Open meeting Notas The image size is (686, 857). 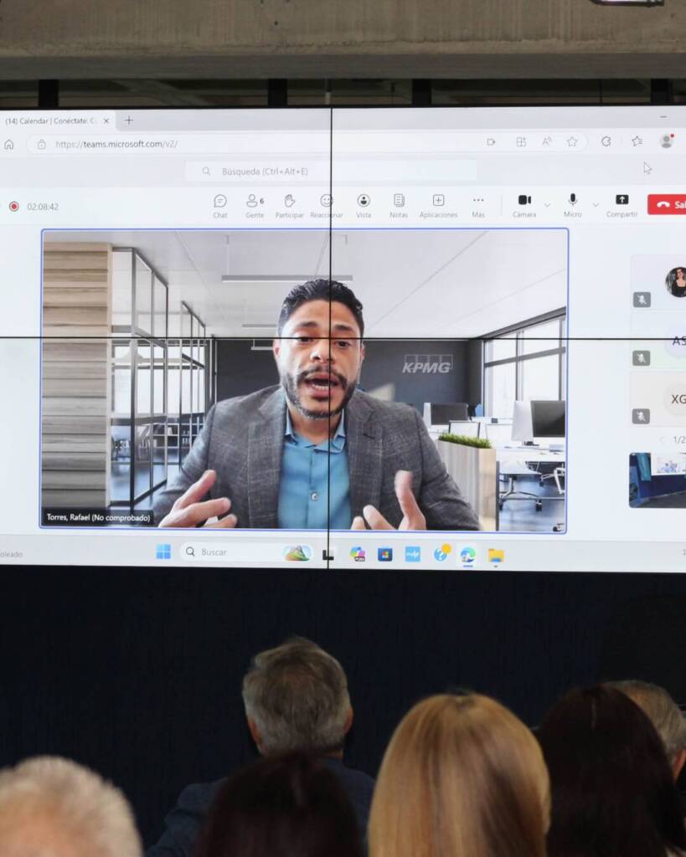pos(399,205)
